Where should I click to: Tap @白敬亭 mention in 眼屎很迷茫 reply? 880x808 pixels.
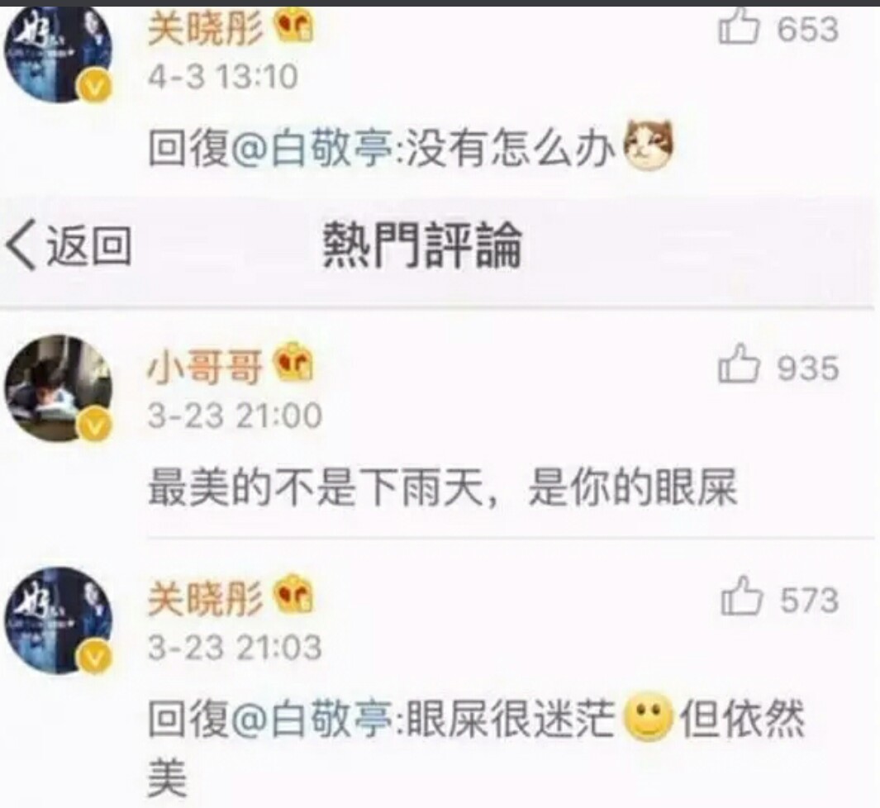tap(312, 720)
